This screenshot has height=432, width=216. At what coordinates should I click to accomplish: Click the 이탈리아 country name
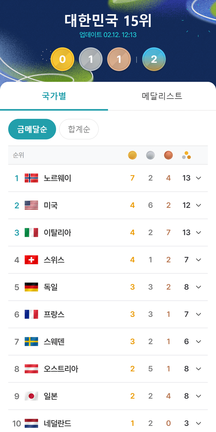[x=57, y=233]
